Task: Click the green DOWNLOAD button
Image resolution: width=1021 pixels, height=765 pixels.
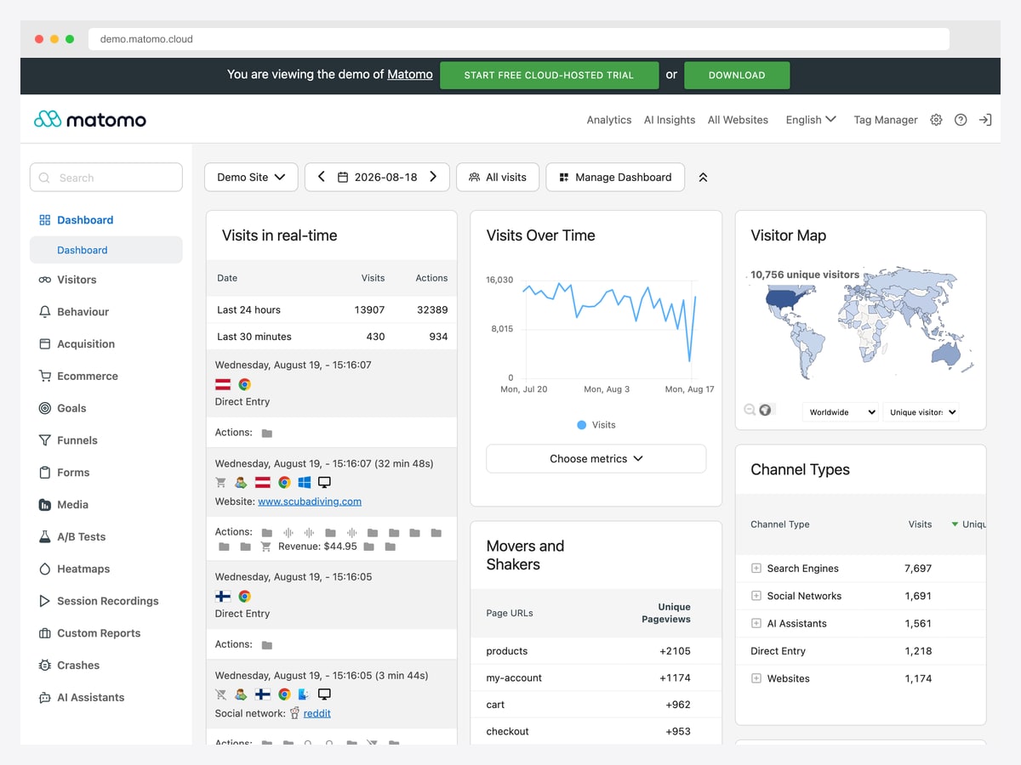Action: [737, 75]
